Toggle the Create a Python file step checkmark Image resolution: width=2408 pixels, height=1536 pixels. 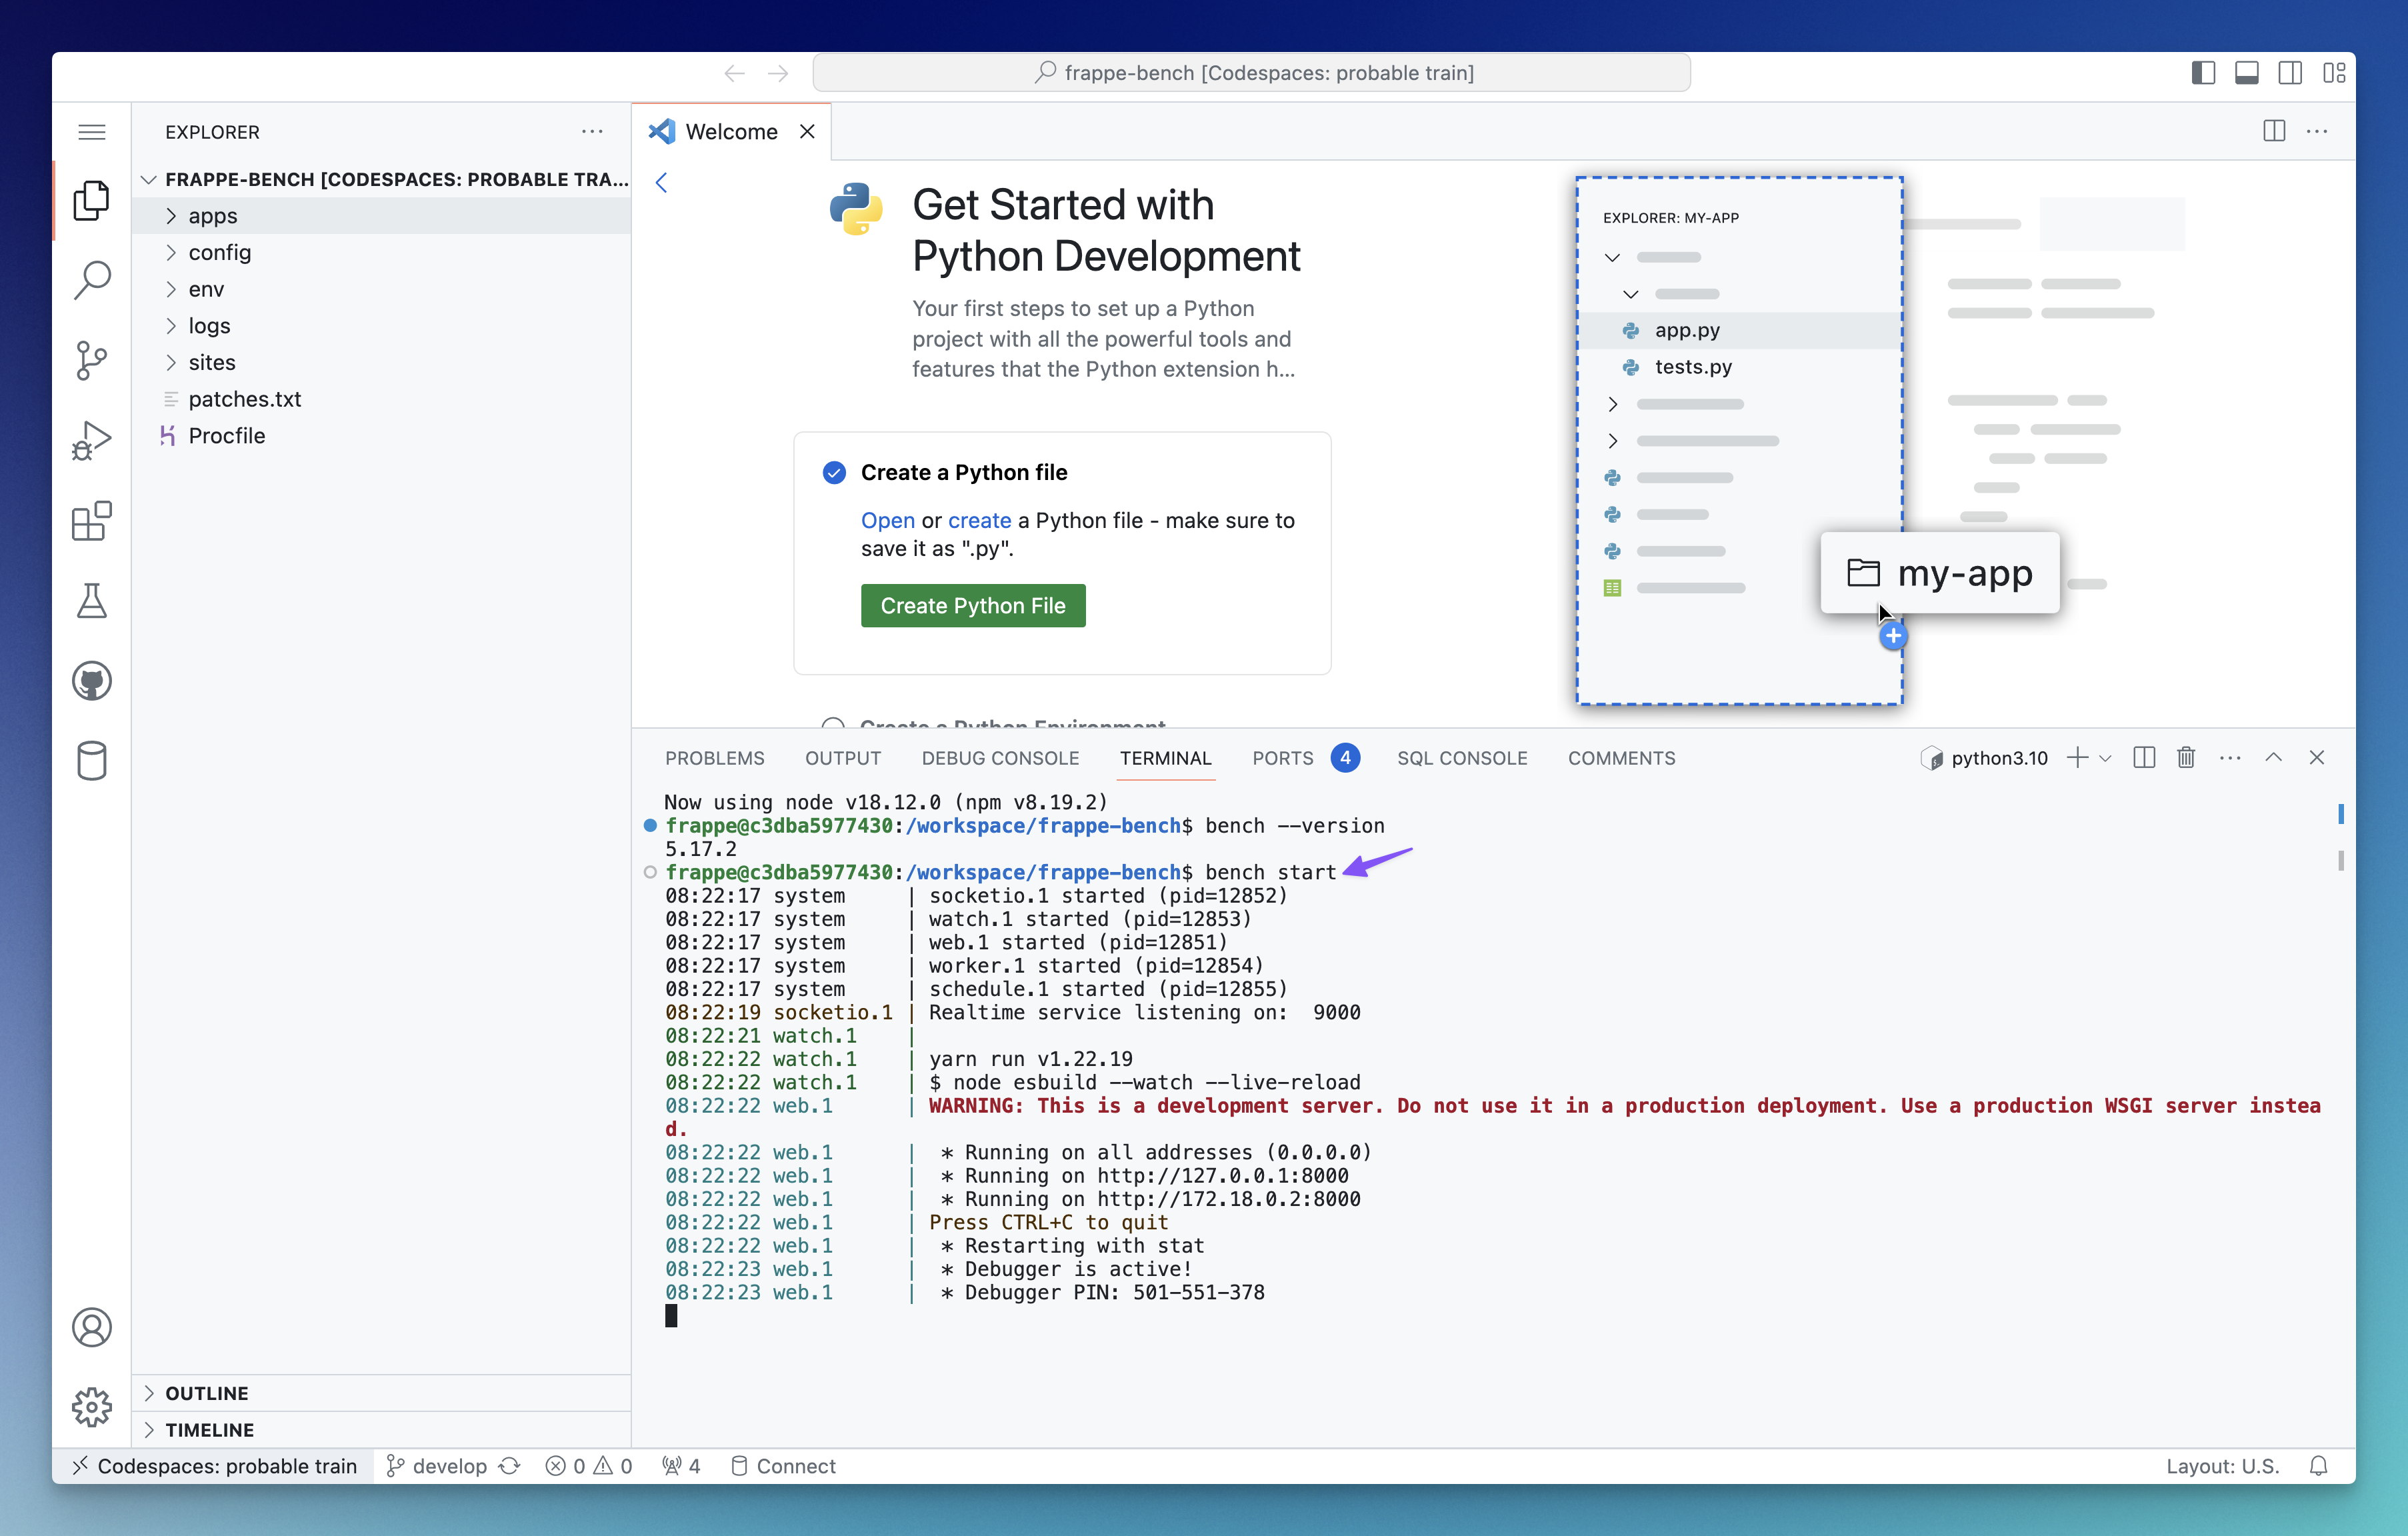point(834,472)
